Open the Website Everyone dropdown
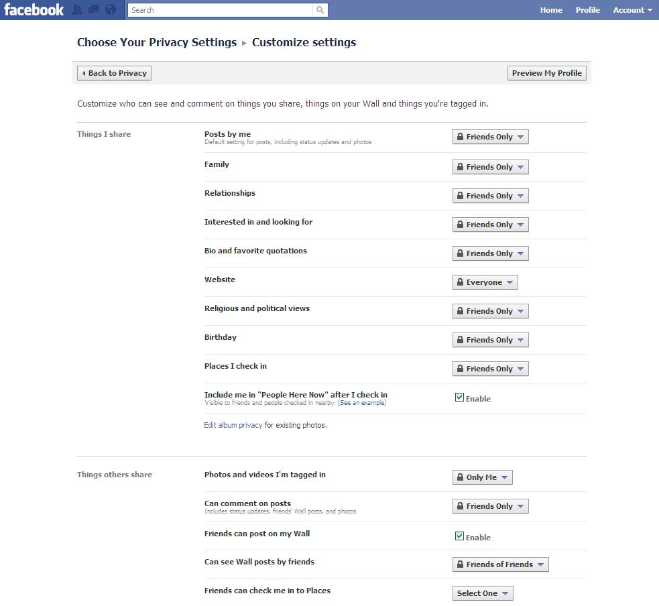 point(485,282)
